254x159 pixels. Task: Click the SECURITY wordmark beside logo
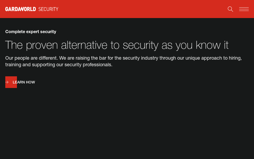point(48,9)
